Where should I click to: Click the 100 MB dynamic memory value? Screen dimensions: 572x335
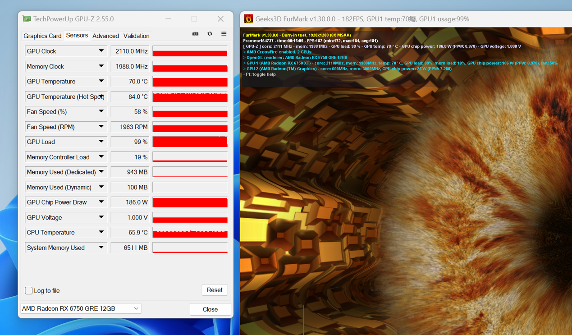coord(130,187)
